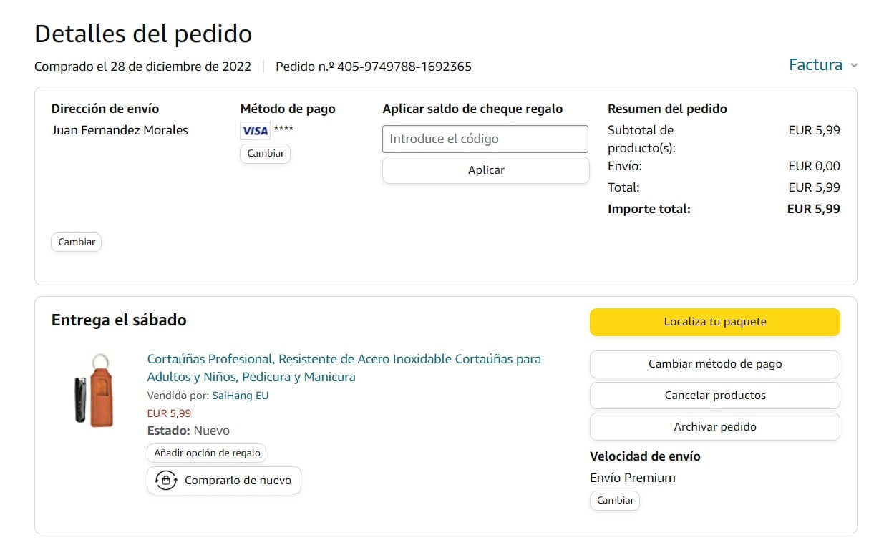
Task: Change the shipping address
Action: [x=77, y=242]
